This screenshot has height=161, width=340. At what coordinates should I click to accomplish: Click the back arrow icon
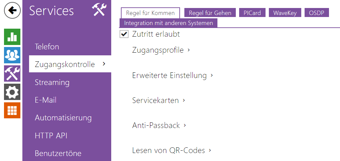(12, 11)
